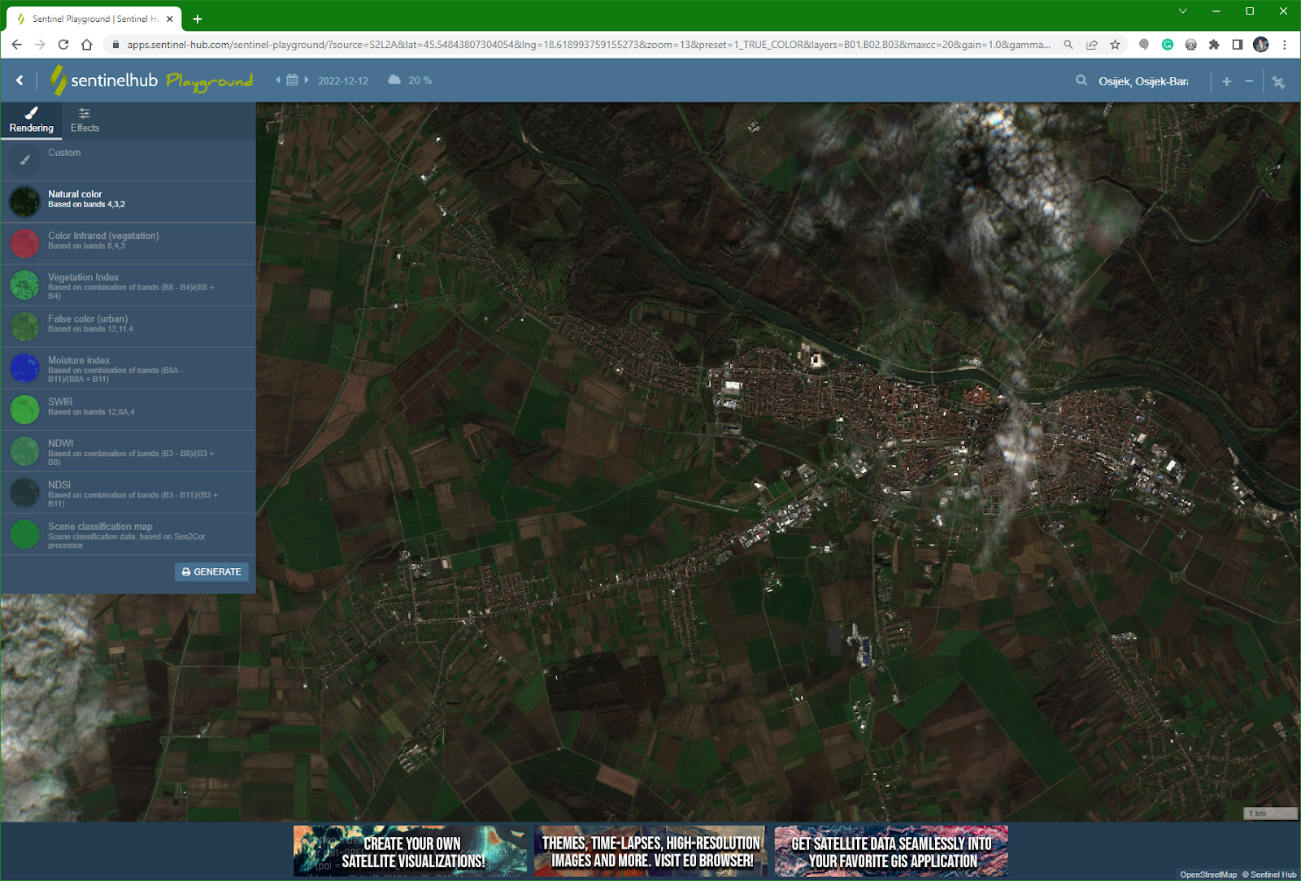The width and height of the screenshot is (1301, 881).
Task: Click the Osijek location search field
Action: click(1143, 81)
